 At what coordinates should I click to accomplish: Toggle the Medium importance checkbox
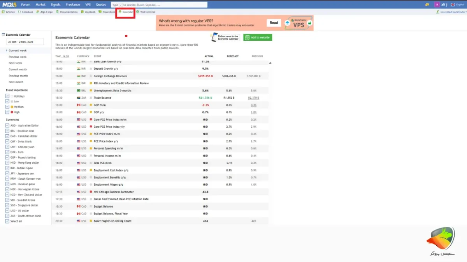click(x=7, y=107)
